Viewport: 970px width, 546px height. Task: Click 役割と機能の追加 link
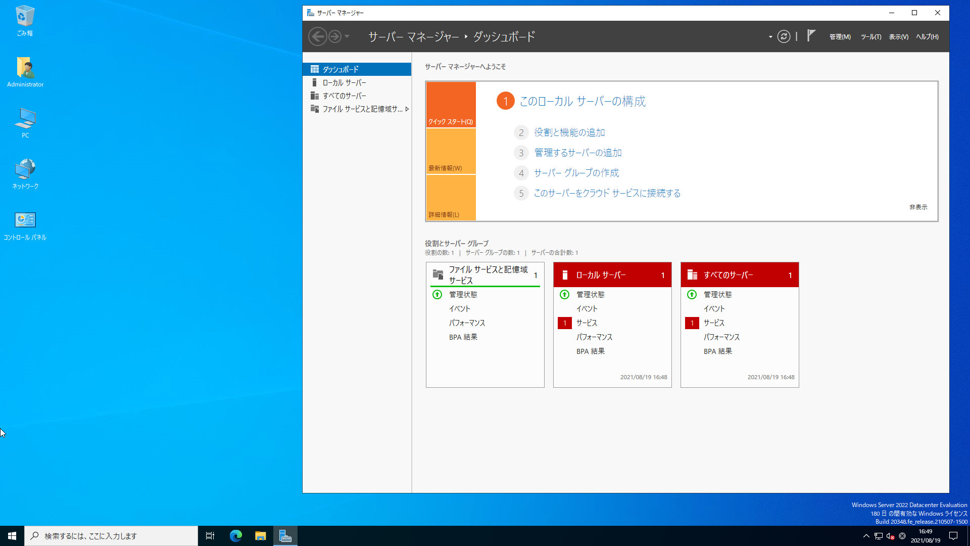click(x=569, y=132)
